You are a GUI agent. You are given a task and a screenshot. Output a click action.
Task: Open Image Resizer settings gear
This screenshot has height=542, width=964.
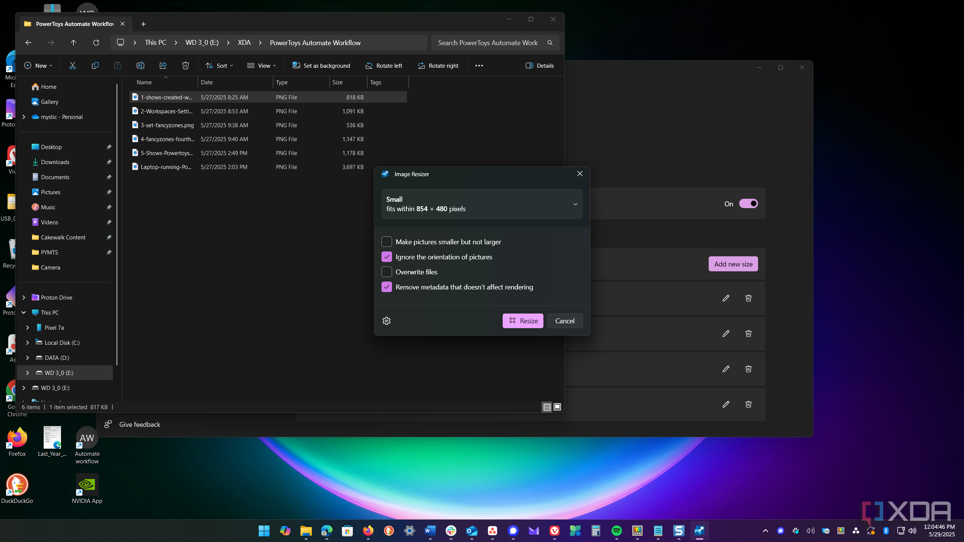click(386, 321)
